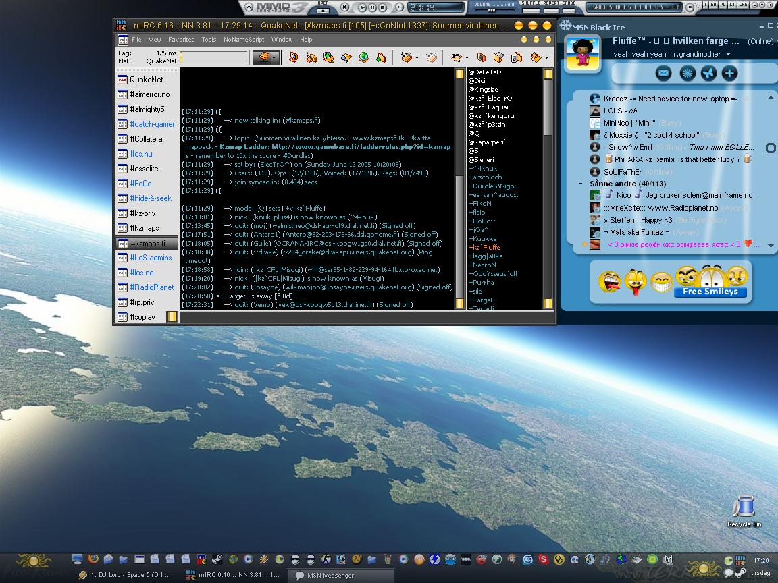Click the MSN display picture avatar
The width and height of the screenshot is (778, 583).
tap(583, 54)
